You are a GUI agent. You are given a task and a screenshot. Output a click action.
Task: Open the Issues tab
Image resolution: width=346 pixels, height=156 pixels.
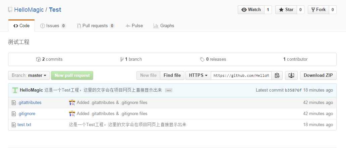[53, 26]
